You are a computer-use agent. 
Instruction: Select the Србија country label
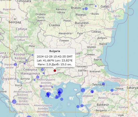pyautogui.click(x=21, y=29)
